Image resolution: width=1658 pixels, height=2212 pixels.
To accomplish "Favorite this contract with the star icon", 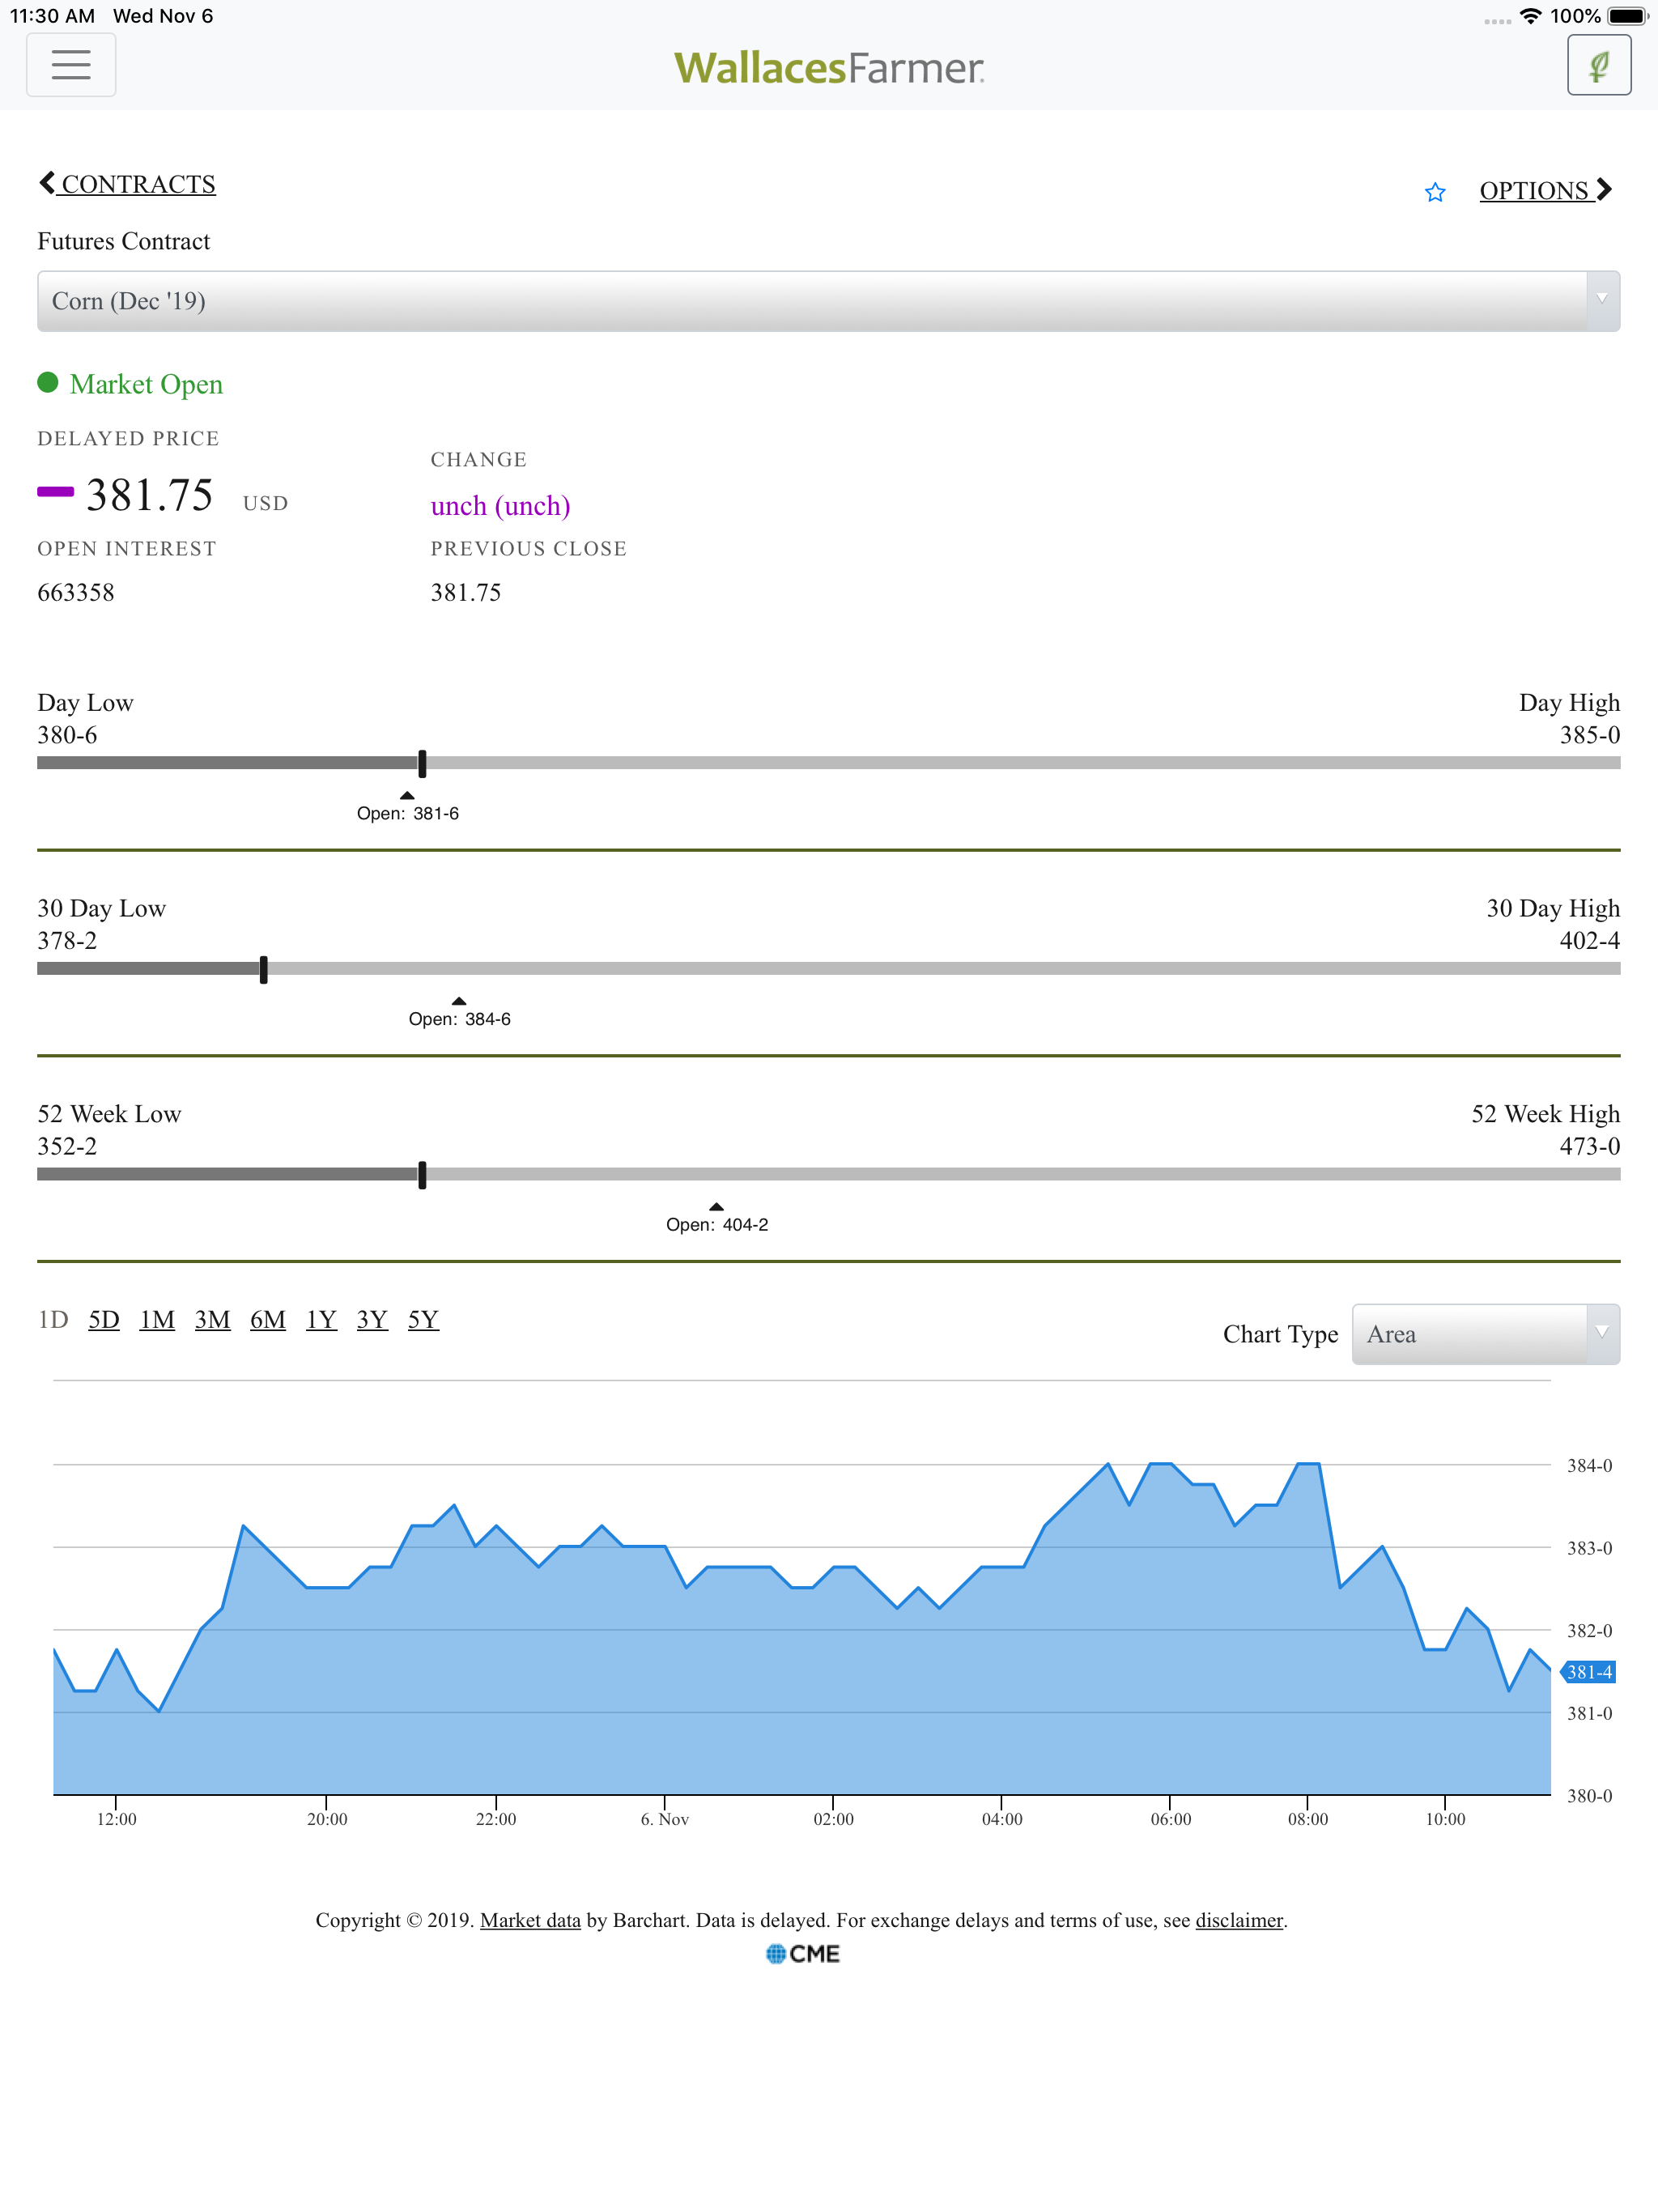I will [1435, 192].
